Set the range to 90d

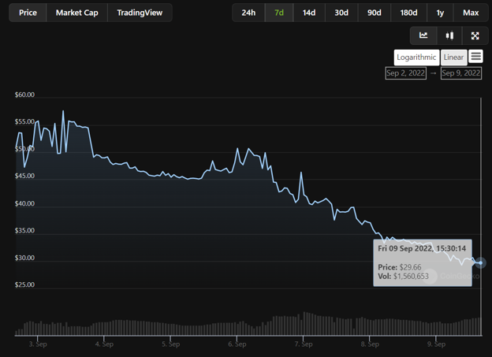pos(374,13)
